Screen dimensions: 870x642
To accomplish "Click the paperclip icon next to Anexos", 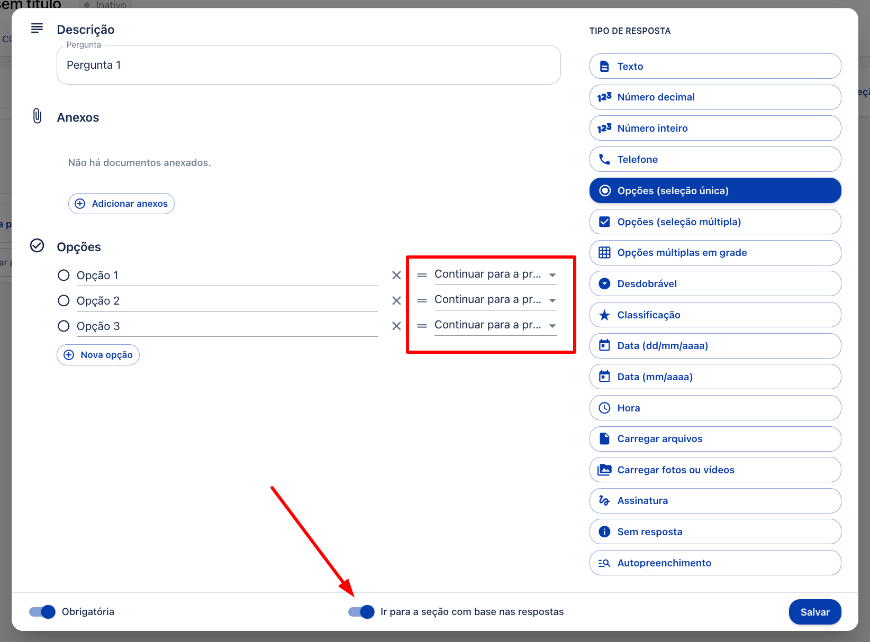I will 37,116.
